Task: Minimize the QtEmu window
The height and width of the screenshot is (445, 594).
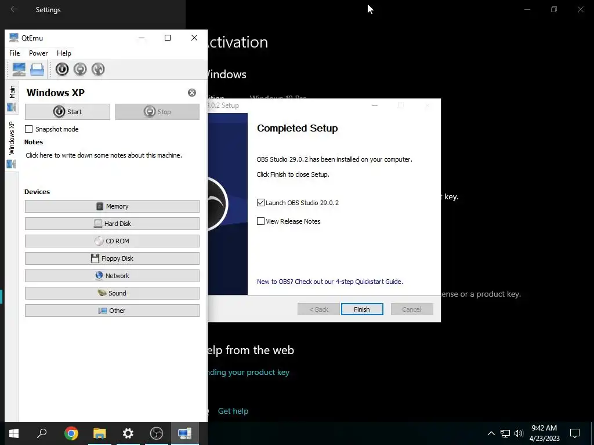Action: click(x=142, y=38)
